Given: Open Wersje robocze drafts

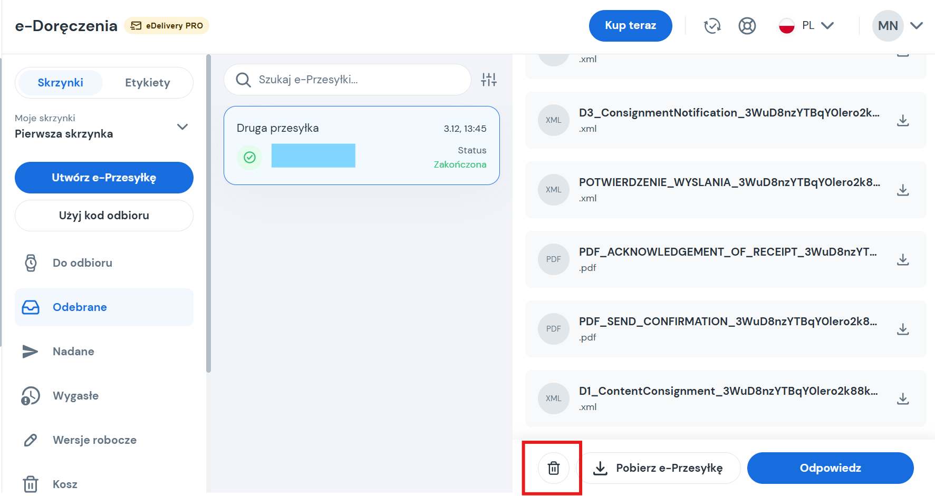Looking at the screenshot, I should (x=94, y=440).
